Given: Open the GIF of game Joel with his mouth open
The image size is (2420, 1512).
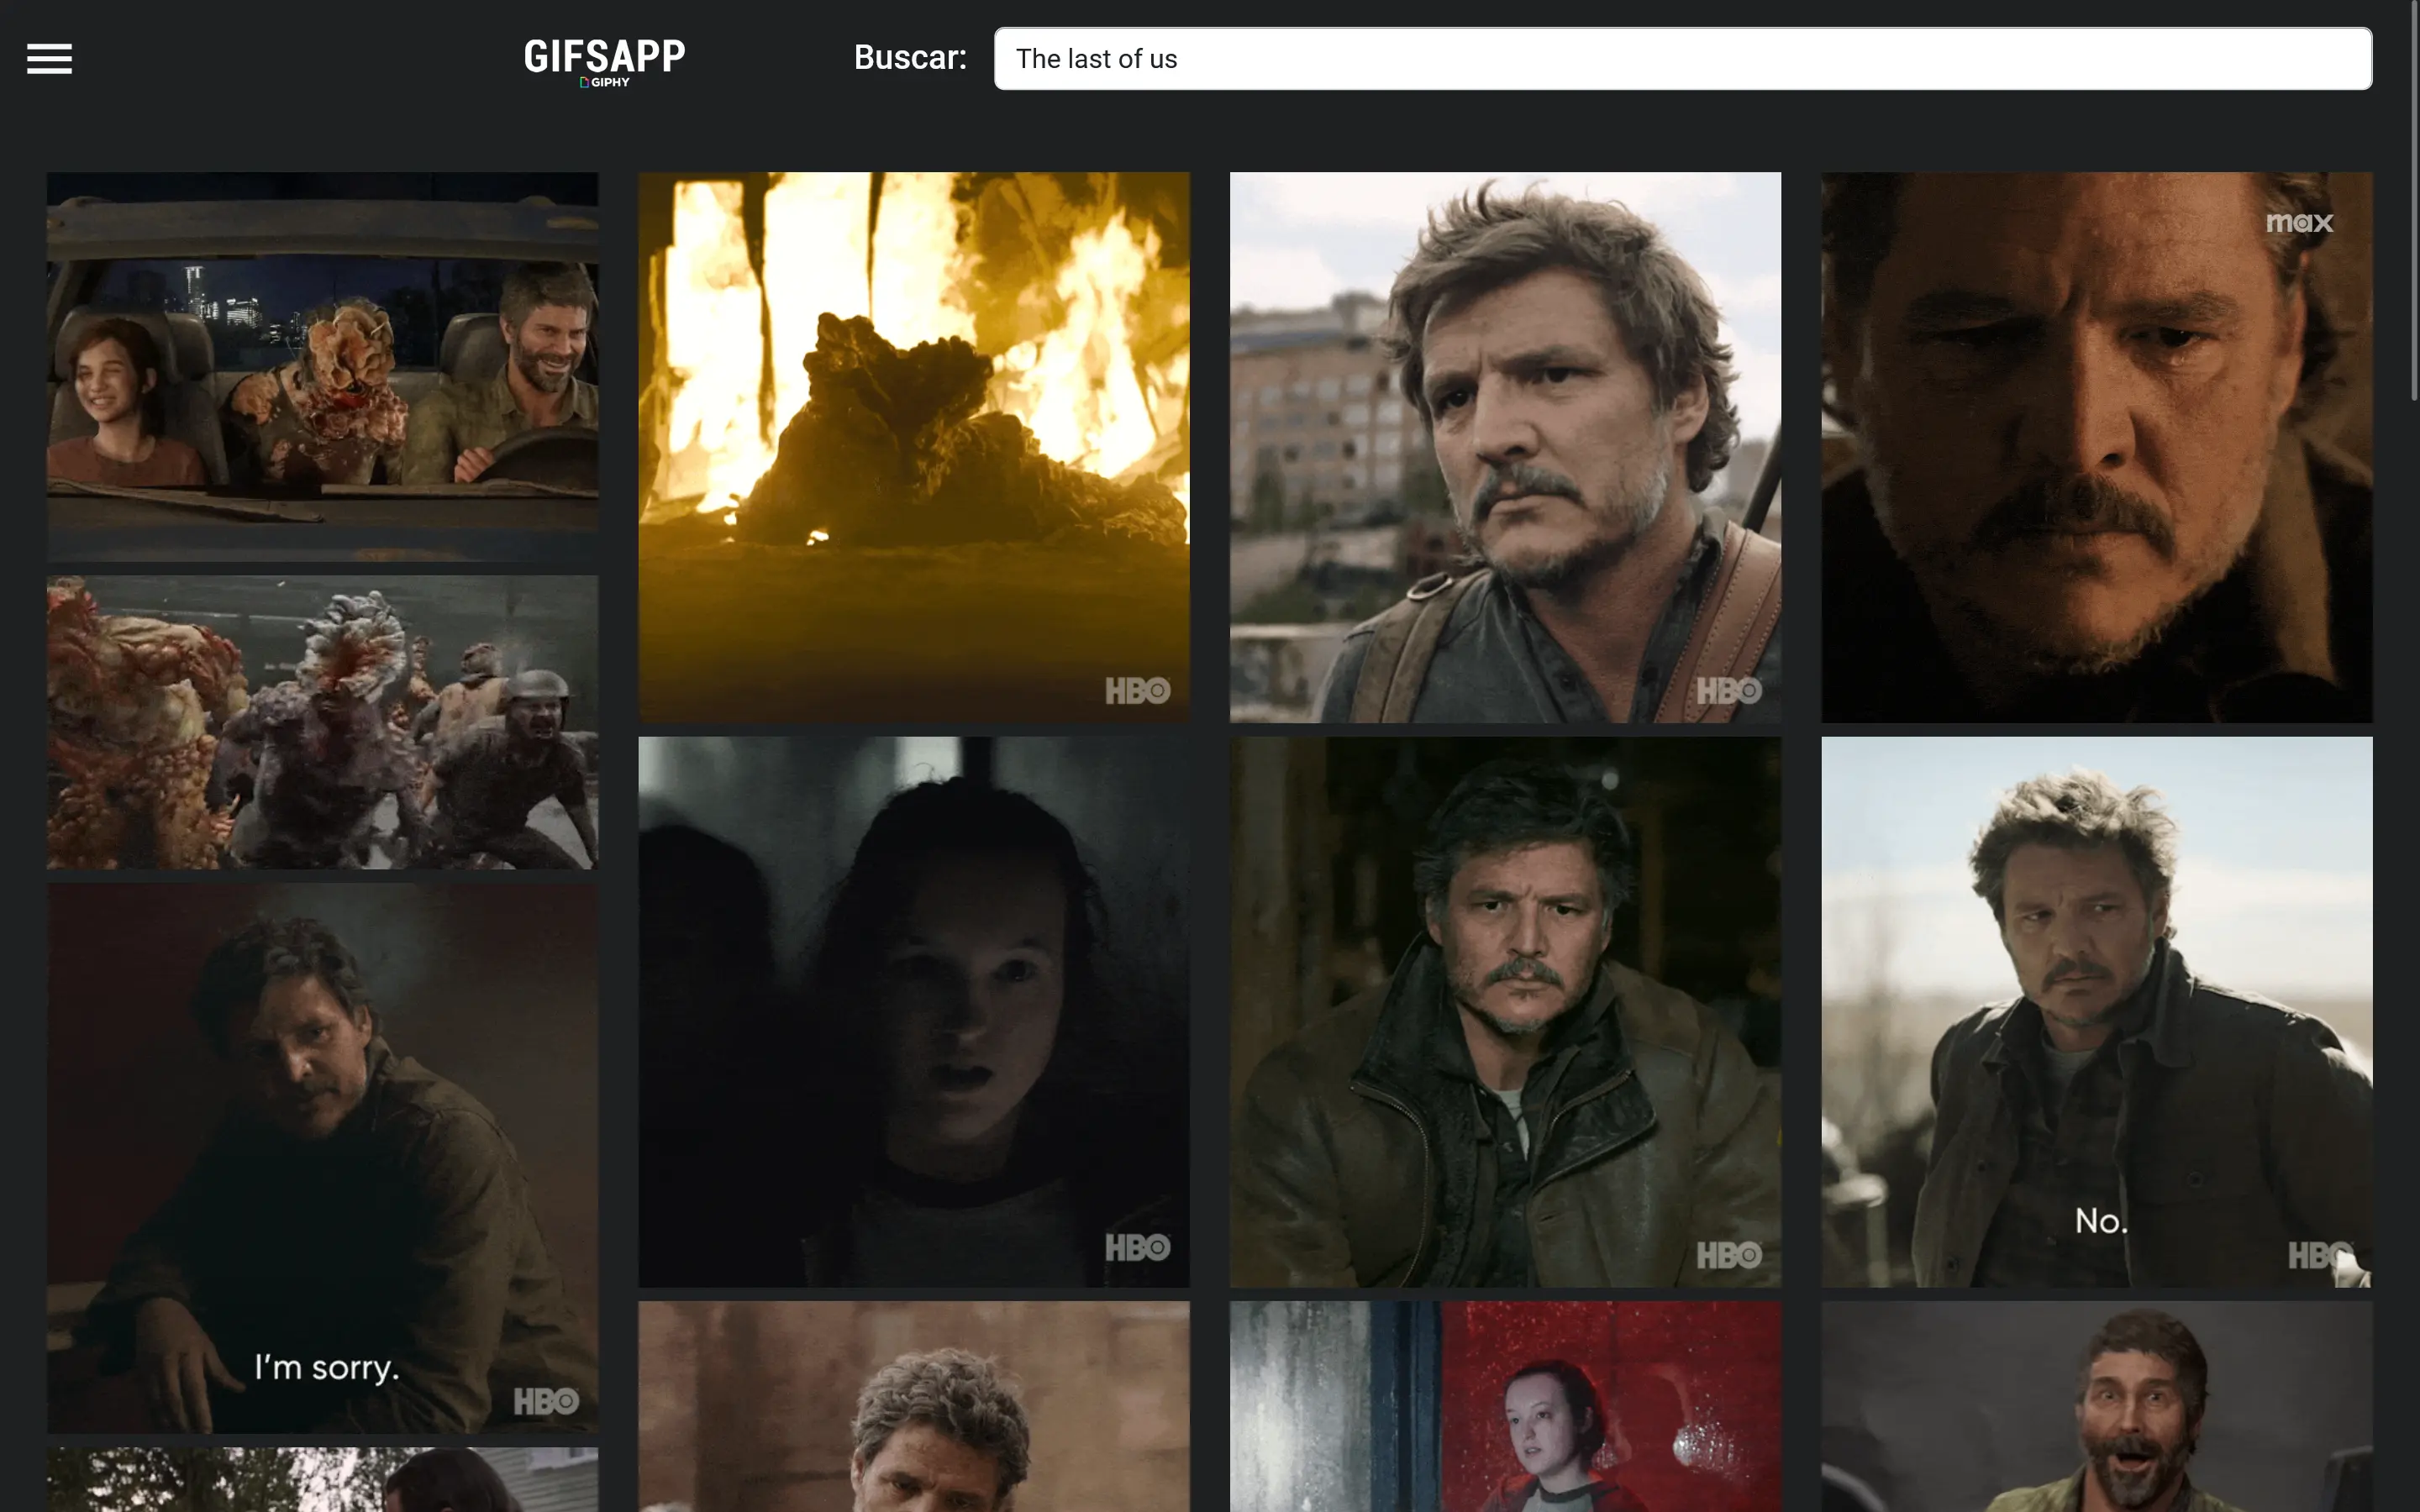Looking at the screenshot, I should pyautogui.click(x=2096, y=1406).
